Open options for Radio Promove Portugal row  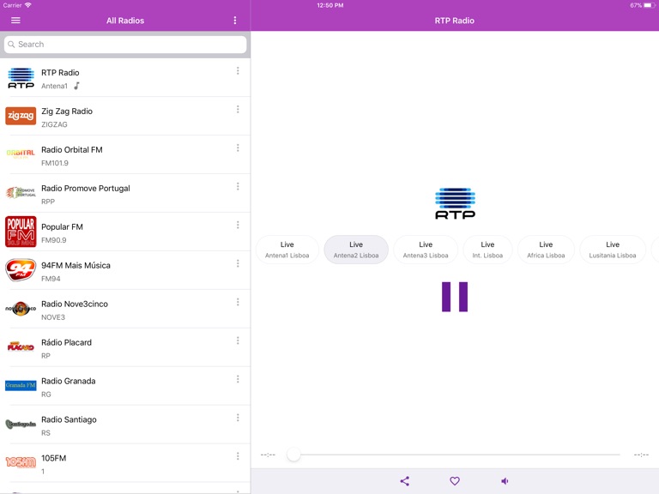[x=238, y=186]
